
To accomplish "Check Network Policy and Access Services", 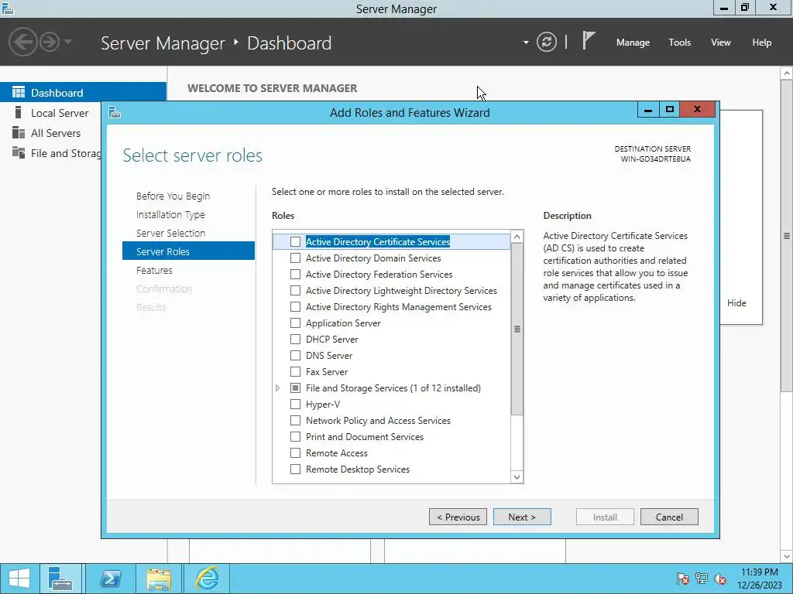I will tap(295, 420).
